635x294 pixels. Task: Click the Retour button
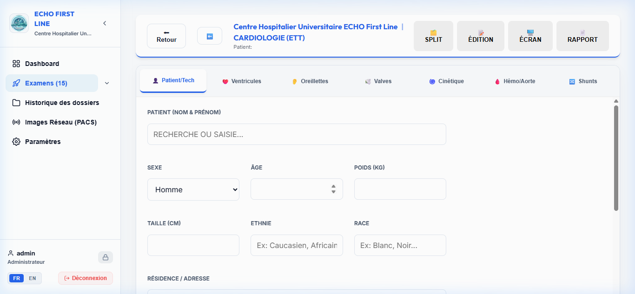point(166,36)
